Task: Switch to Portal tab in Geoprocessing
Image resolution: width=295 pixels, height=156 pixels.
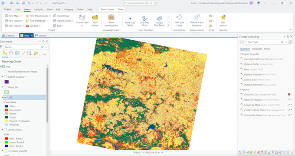Action: tap(267, 49)
